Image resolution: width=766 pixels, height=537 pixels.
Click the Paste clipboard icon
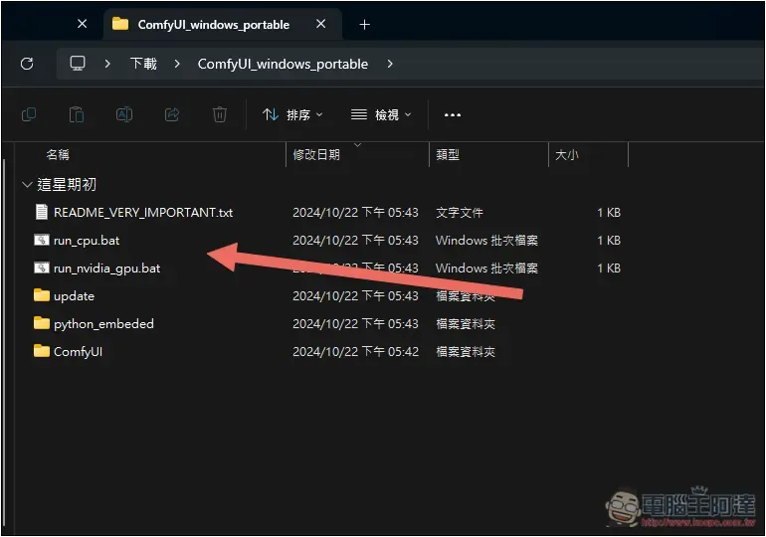tap(77, 114)
